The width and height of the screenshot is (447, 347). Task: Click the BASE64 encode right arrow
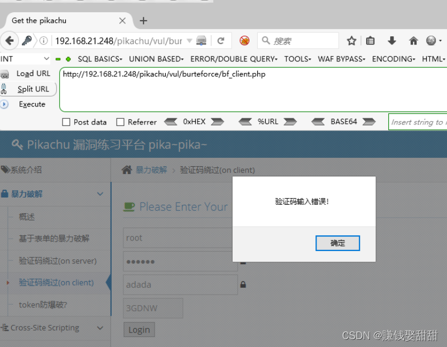click(x=369, y=122)
